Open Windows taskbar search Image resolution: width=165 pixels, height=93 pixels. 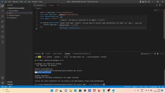point(56,90)
